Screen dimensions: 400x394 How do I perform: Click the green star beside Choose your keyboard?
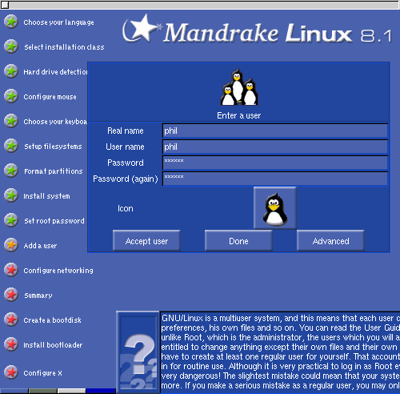pyautogui.click(x=11, y=121)
